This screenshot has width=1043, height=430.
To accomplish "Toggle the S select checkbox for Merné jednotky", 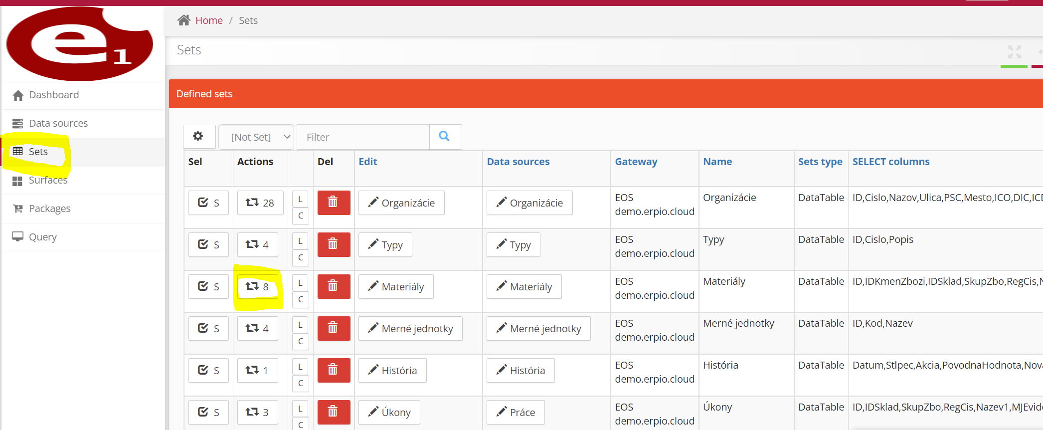I will click(x=208, y=328).
